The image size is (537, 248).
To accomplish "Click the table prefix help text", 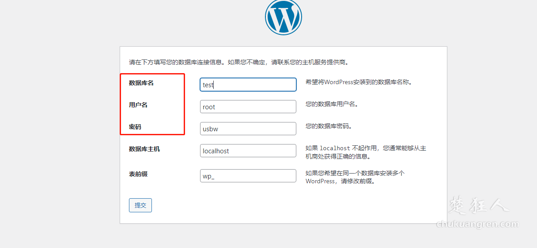I will pyautogui.click(x=355, y=177).
